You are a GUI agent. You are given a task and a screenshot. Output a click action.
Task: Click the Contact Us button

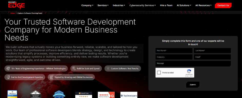(x=223, y=5)
